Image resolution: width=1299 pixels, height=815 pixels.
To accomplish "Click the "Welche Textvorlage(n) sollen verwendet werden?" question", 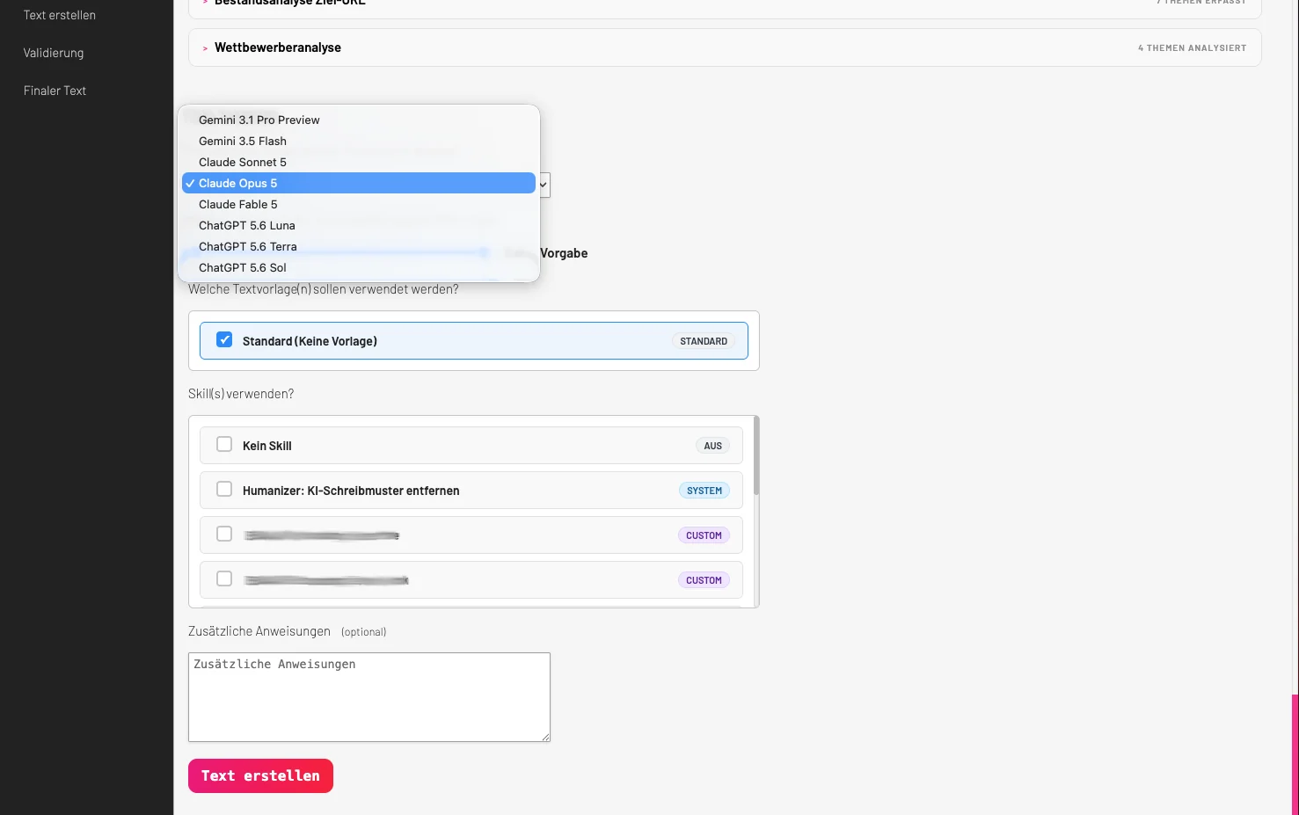I will [x=324, y=289].
